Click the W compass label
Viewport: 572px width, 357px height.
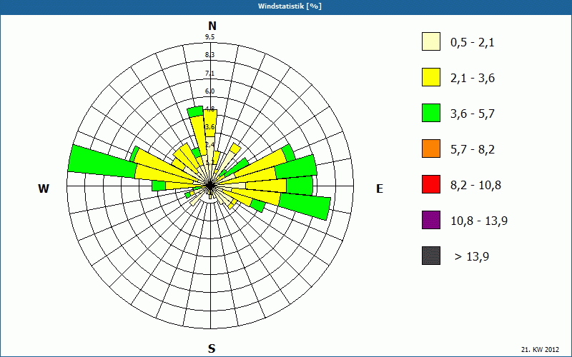(44, 188)
